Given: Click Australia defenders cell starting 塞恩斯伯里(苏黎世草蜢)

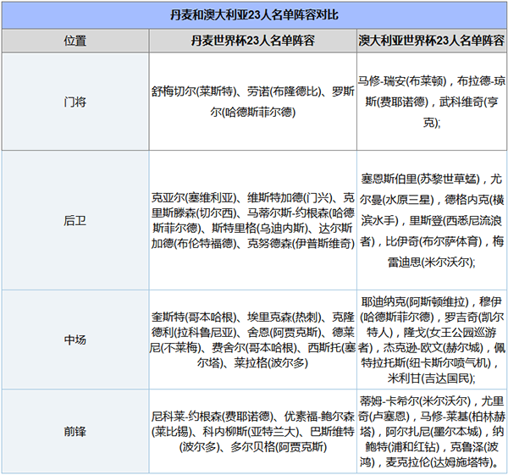Looking at the screenshot, I should point(432,220).
